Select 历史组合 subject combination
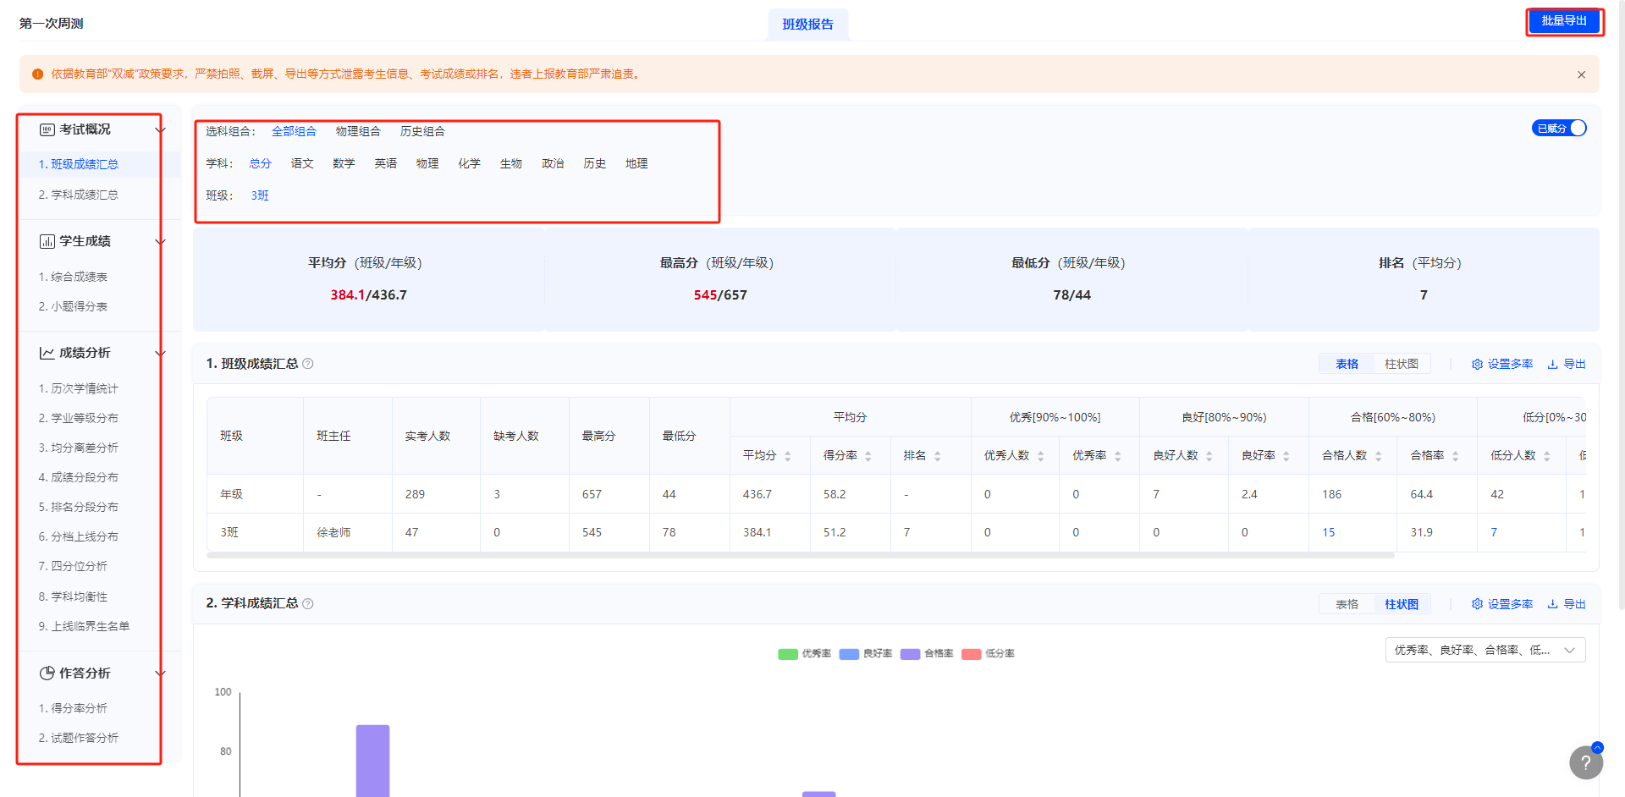This screenshot has height=797, width=1625. [x=422, y=131]
